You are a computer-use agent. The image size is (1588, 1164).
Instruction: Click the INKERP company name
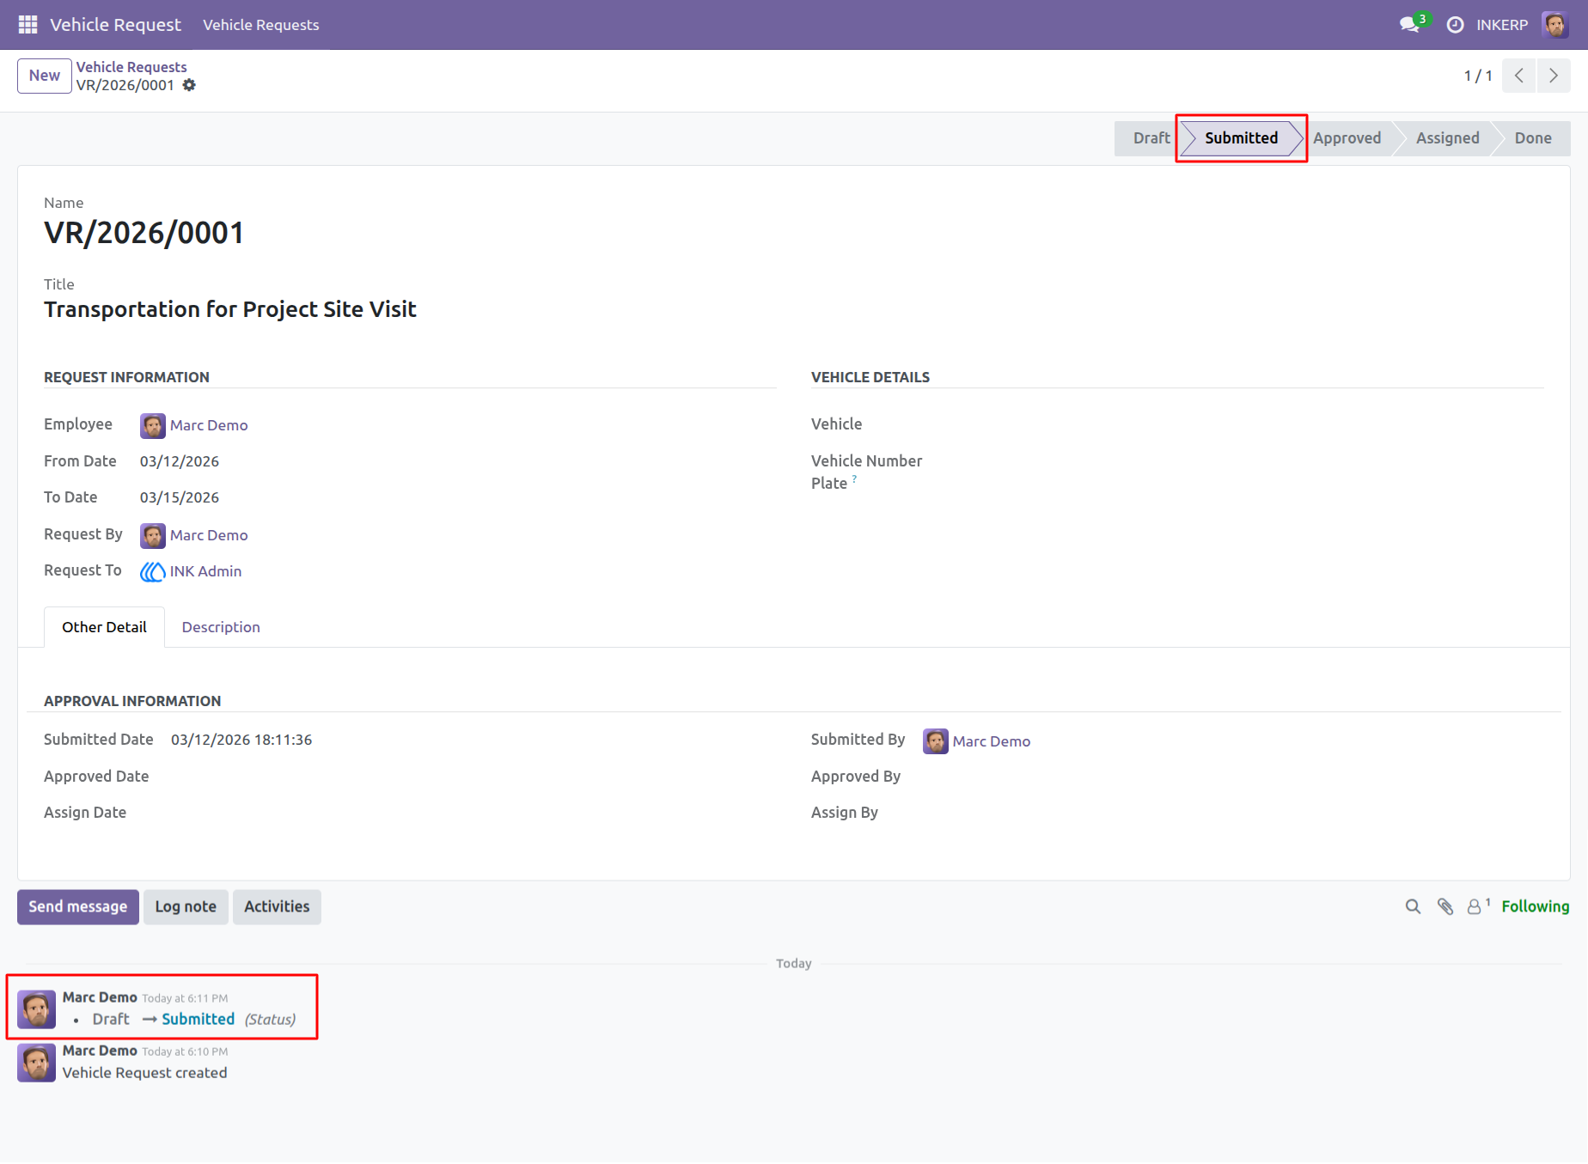pos(1501,25)
